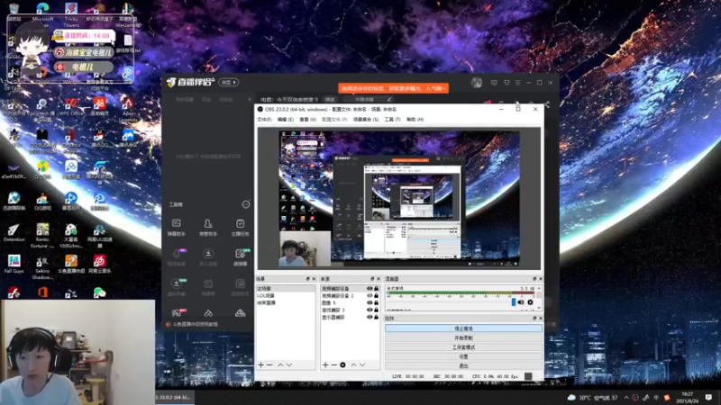Click the pencil edit icon beside the stream tag
Image resolution: width=721 pixels, height=405 pixels.
pyautogui.click(x=389, y=99)
